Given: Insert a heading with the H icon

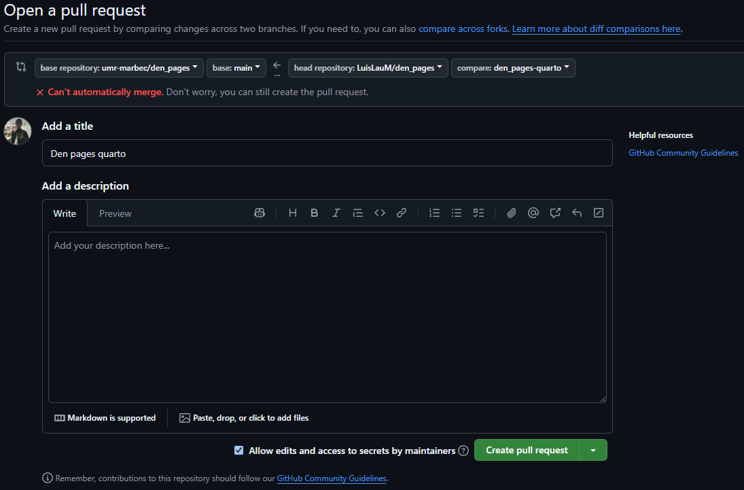Looking at the screenshot, I should click(x=293, y=213).
